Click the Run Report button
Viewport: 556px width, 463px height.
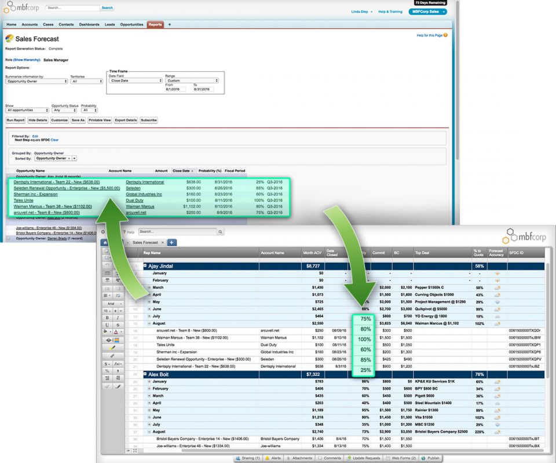click(16, 120)
